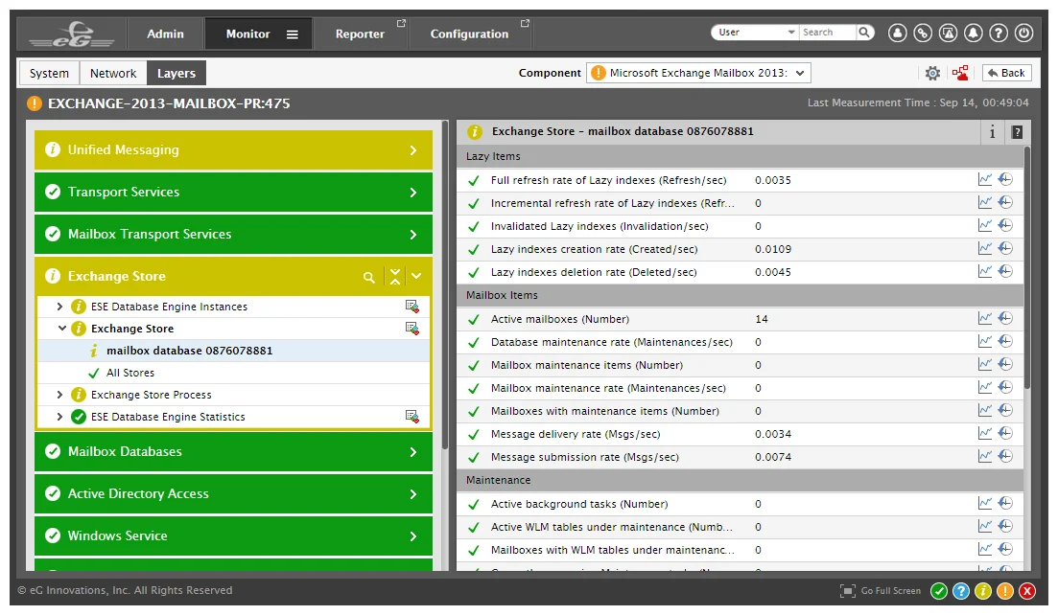The height and width of the screenshot is (615, 1058).
Task: Click the history clock icon for Lazy indexes creation rate
Action: pyautogui.click(x=1005, y=248)
